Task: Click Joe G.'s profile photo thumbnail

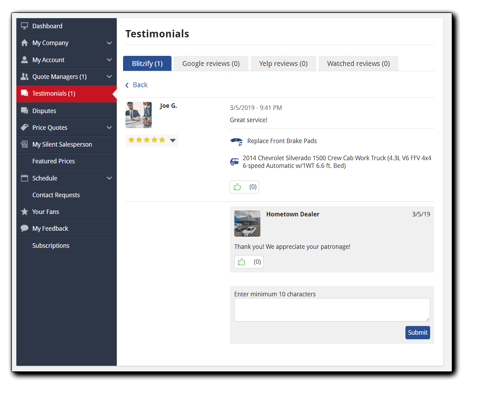Action: coord(138,115)
